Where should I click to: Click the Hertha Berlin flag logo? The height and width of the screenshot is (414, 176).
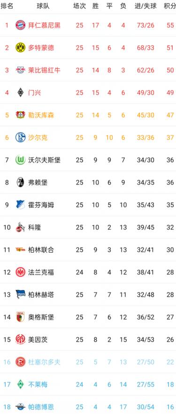tap(20, 294)
